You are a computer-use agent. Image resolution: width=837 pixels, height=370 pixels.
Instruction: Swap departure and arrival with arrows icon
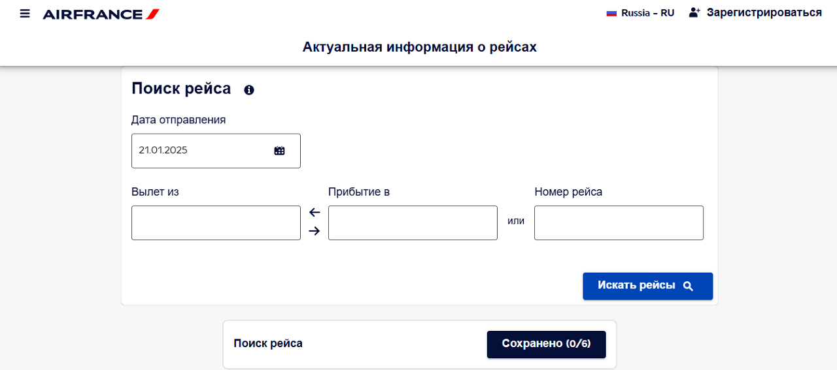click(x=315, y=221)
